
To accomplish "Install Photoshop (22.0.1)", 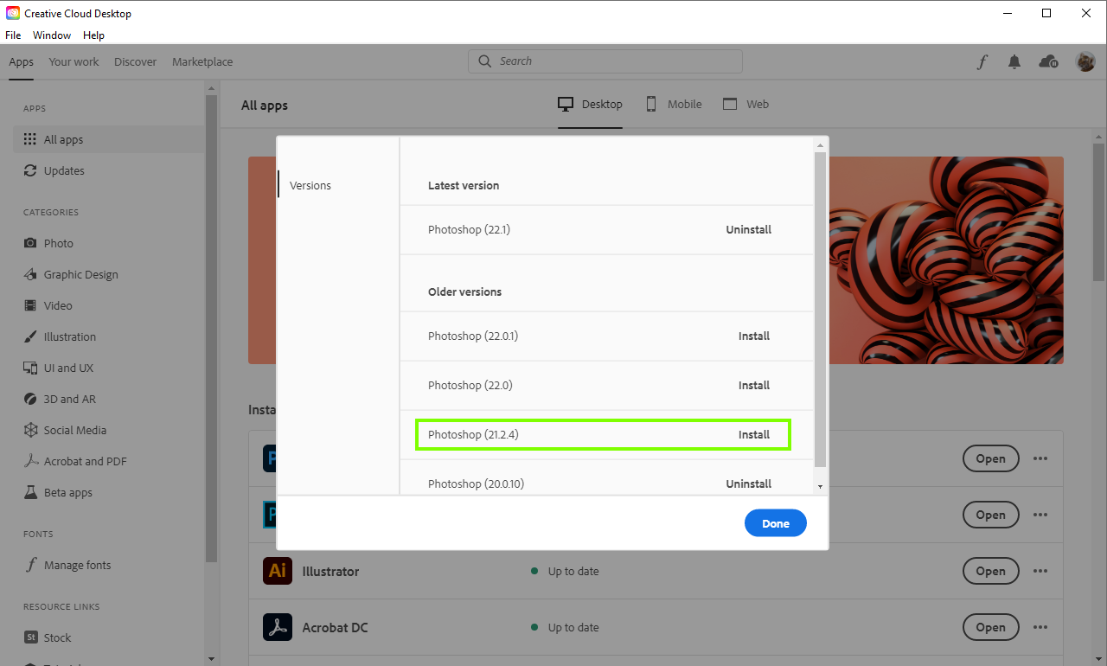I will (754, 336).
